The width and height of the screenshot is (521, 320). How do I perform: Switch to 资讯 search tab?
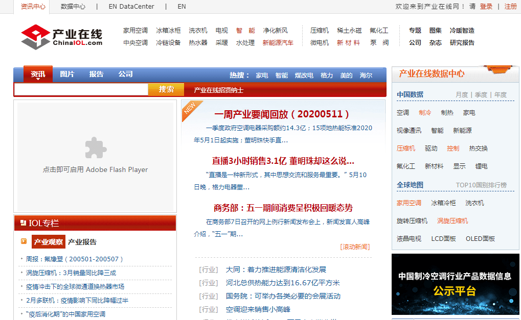coord(38,75)
